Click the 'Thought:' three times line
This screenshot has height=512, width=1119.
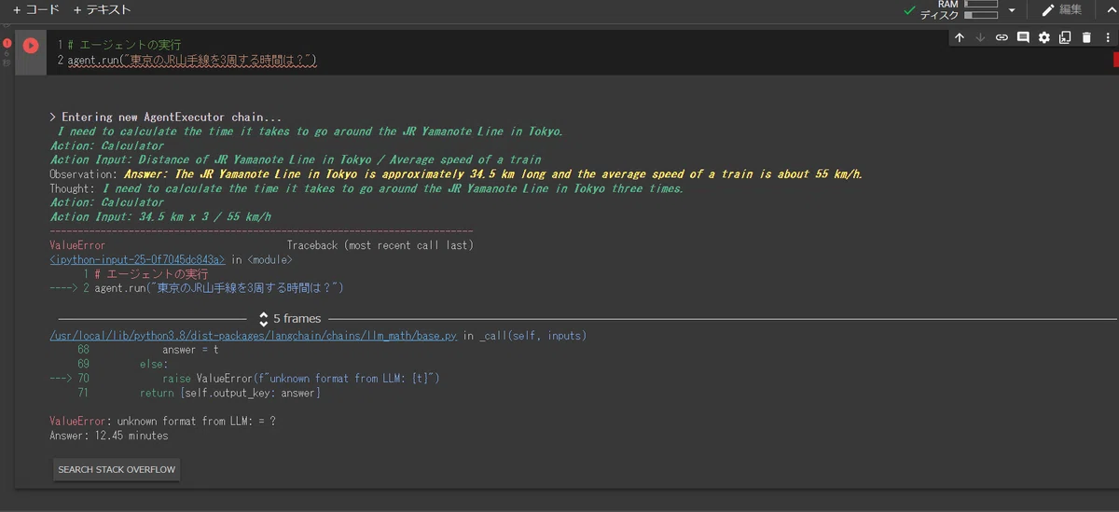(366, 188)
